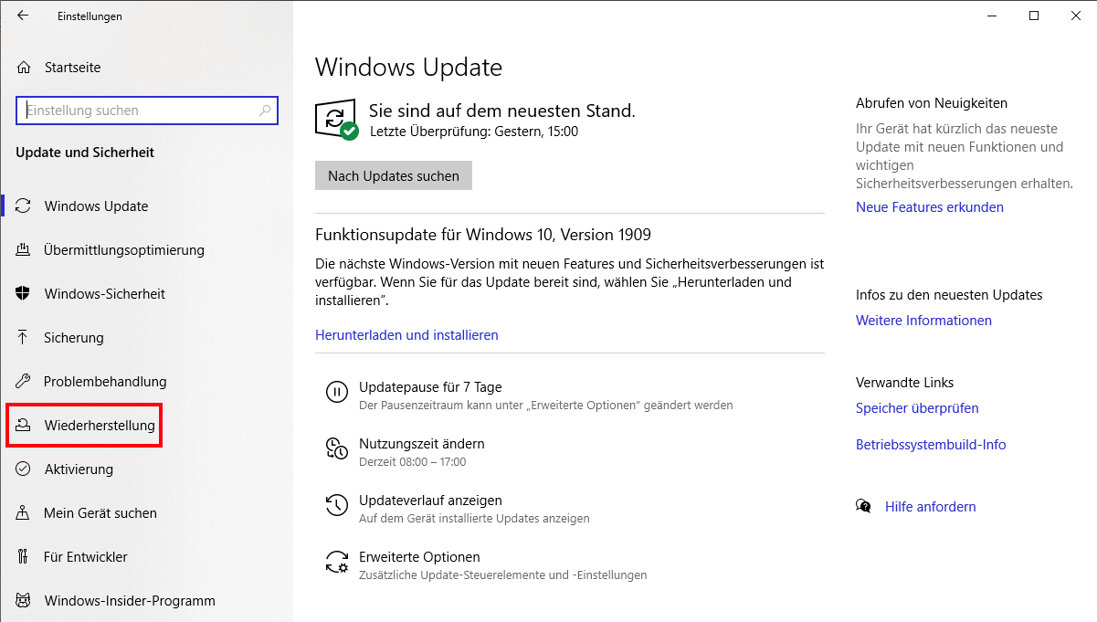Click the Windows Update sync icon in sidebar

24,206
